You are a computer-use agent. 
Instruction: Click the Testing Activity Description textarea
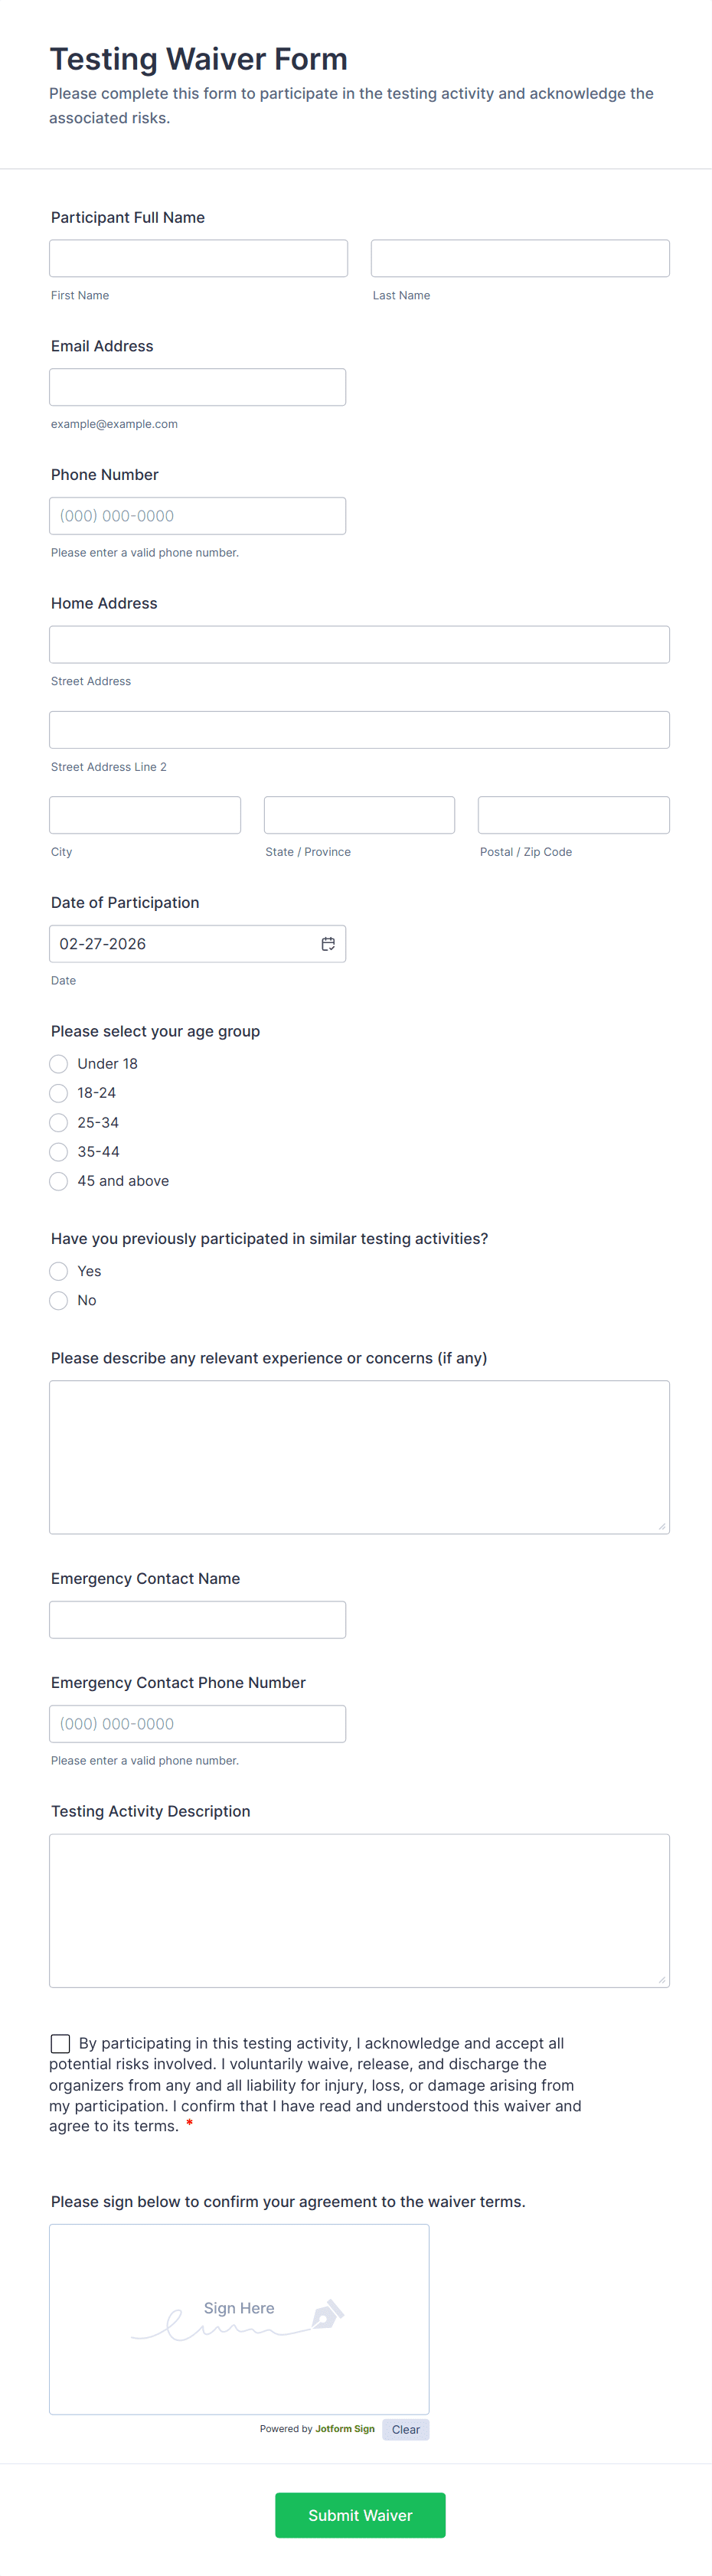(359, 1910)
